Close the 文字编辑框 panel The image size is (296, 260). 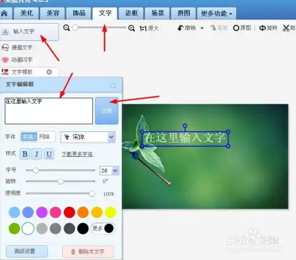(113, 85)
